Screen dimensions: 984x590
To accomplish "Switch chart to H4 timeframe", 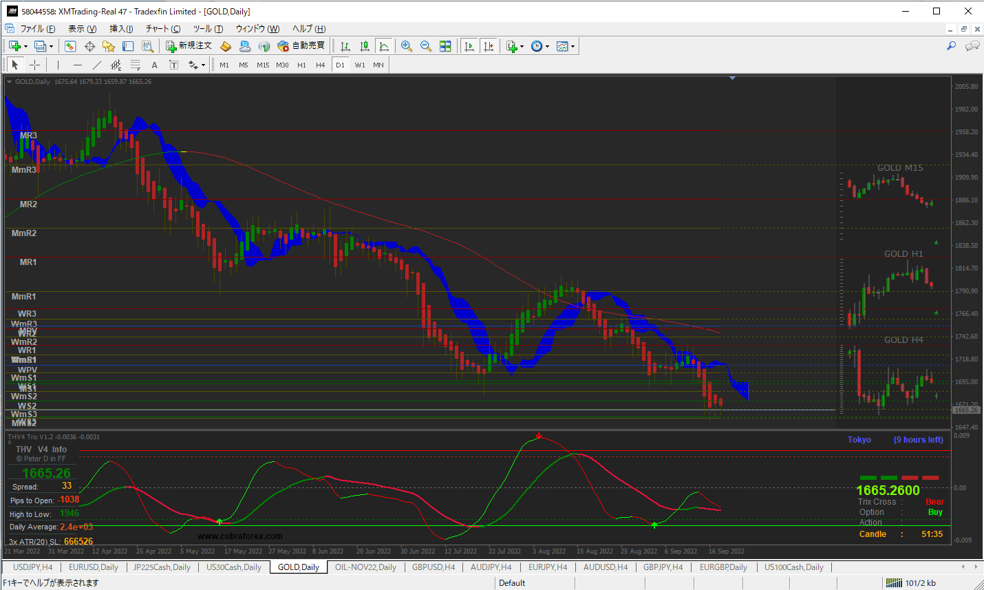I will (321, 65).
